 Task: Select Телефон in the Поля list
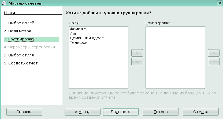click(79, 43)
